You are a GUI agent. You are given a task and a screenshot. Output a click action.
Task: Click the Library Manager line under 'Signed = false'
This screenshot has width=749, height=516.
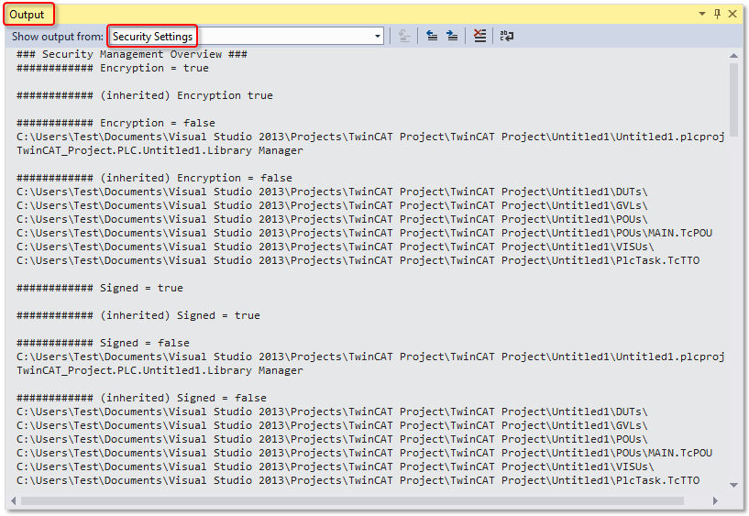[x=160, y=371]
